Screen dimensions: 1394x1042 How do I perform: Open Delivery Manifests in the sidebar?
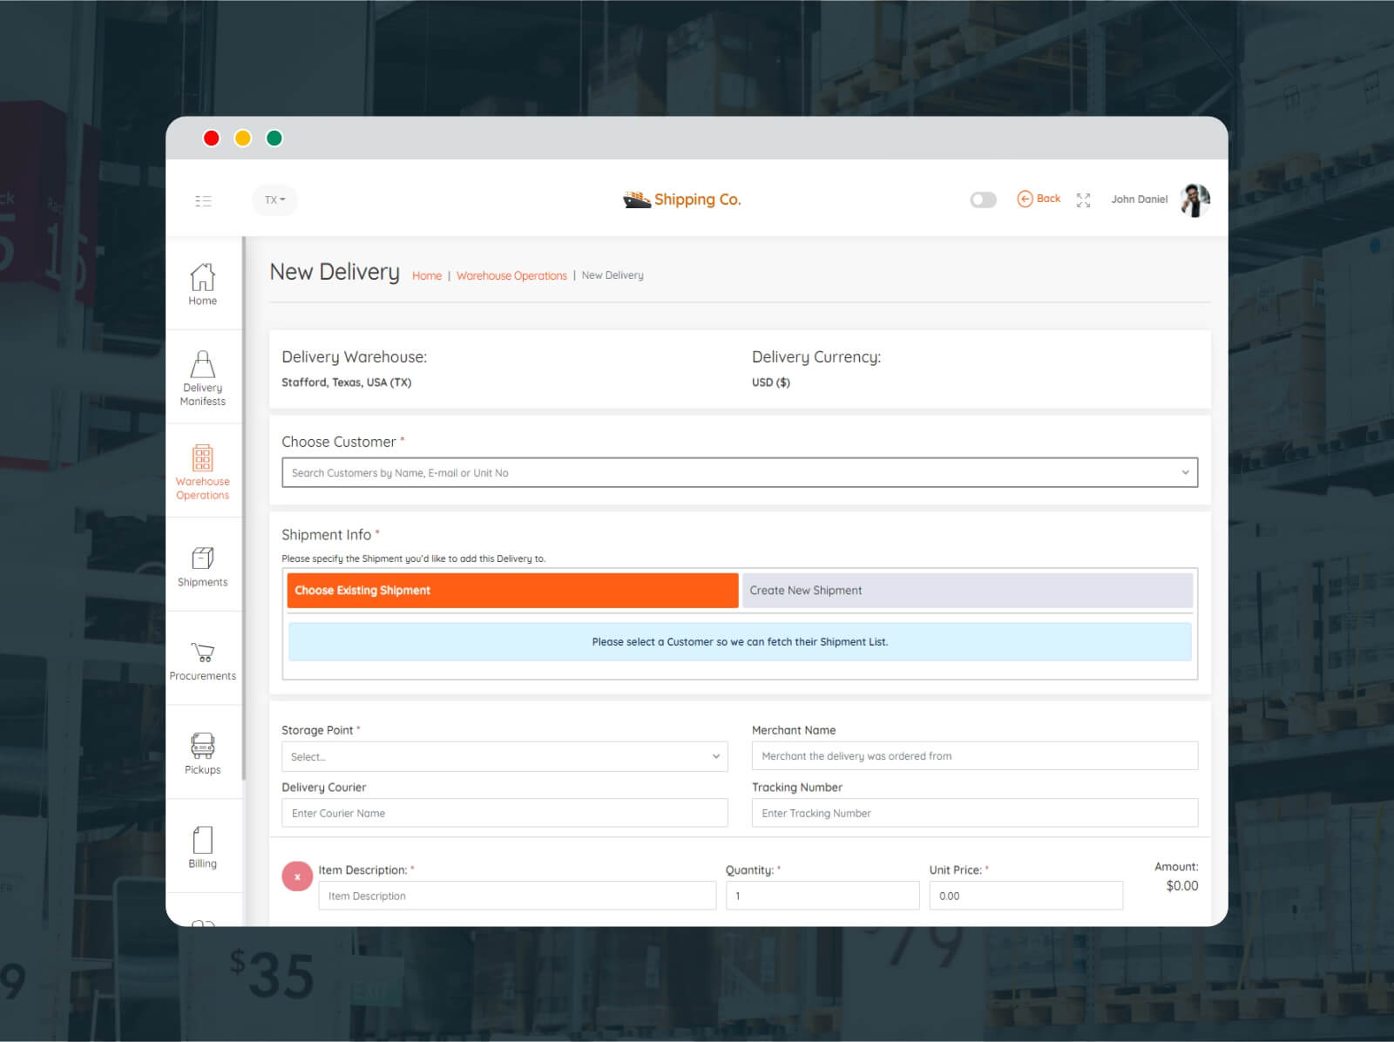203,378
